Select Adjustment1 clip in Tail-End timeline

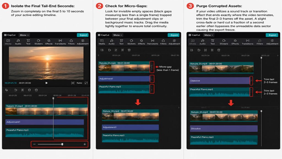pos(45,122)
